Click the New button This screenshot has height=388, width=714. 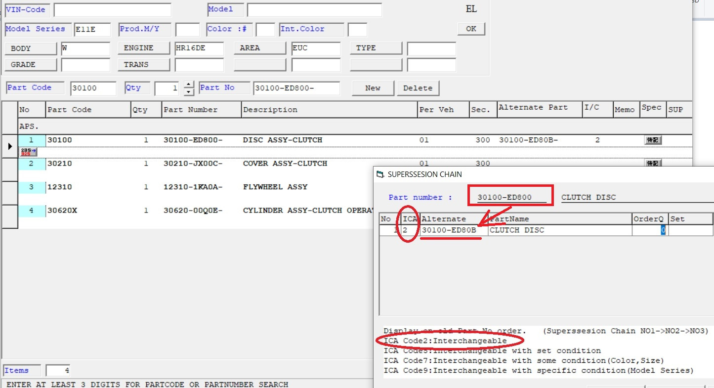[x=373, y=88]
